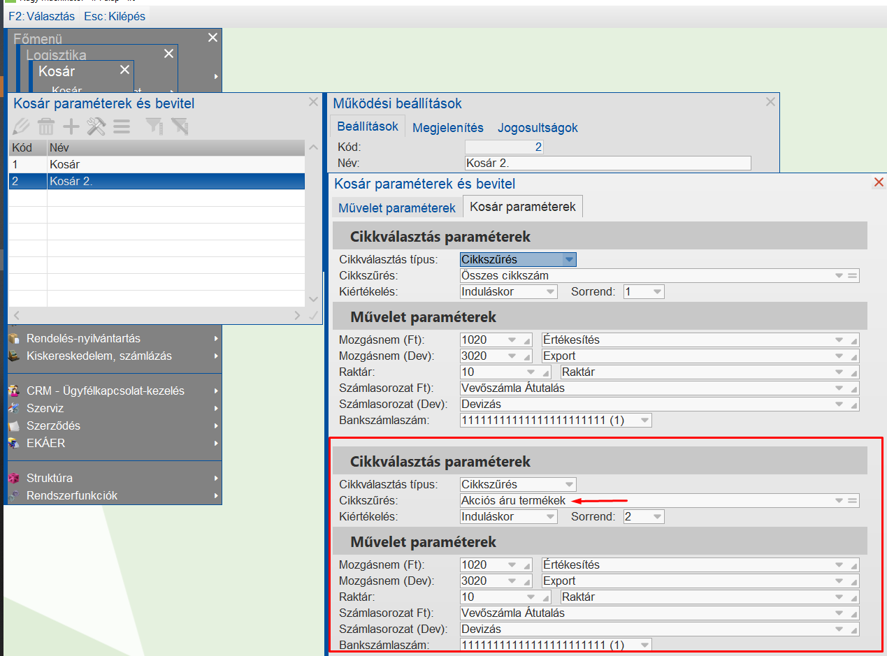The height and width of the screenshot is (656, 887).
Task: Click the pink Struktúra cube icon
Action: [13, 479]
